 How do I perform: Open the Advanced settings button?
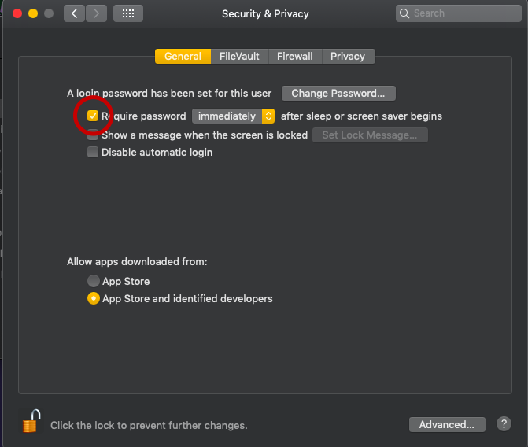point(446,424)
